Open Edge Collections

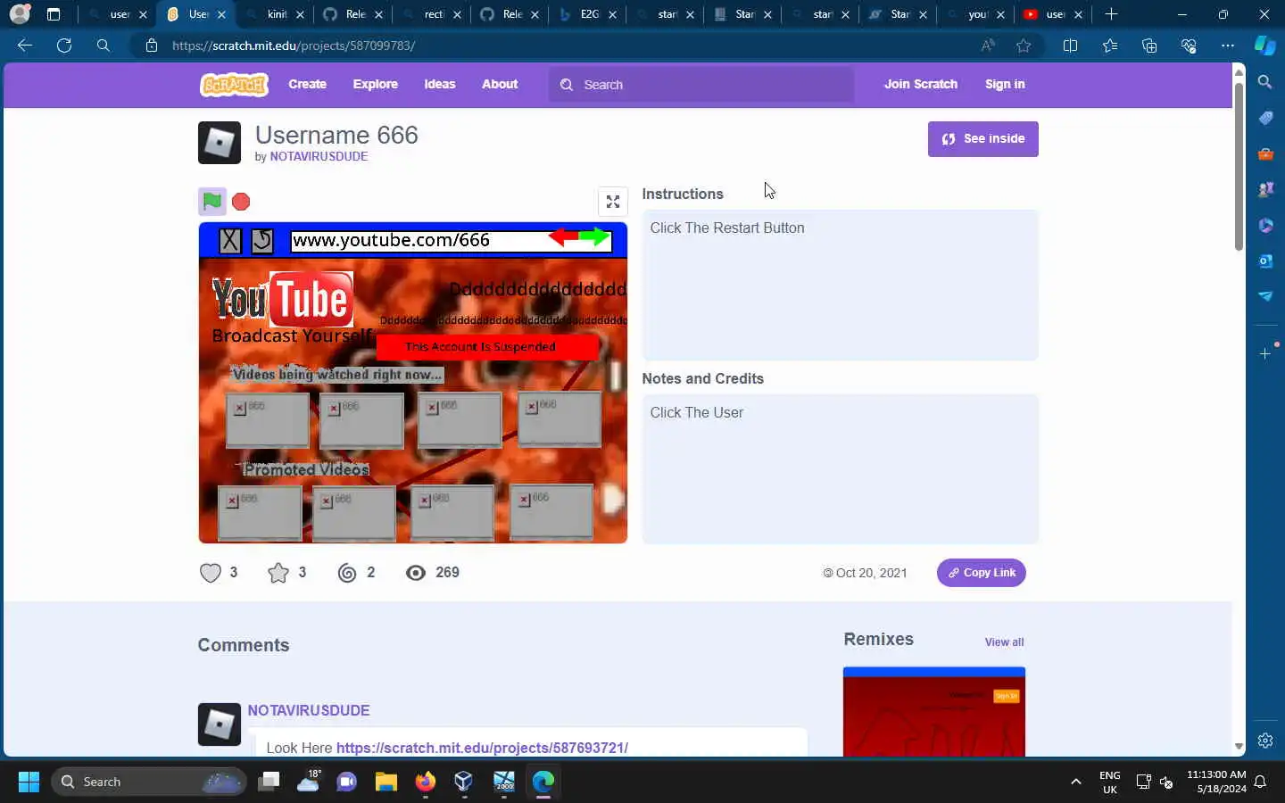tap(1149, 46)
